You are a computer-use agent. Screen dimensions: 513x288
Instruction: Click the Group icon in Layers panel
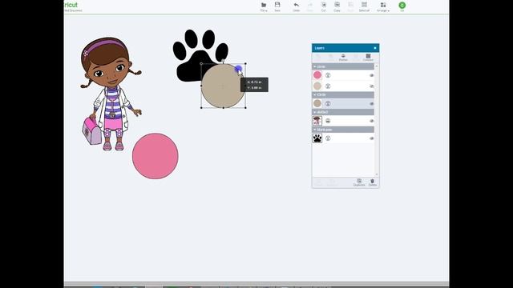click(x=318, y=57)
